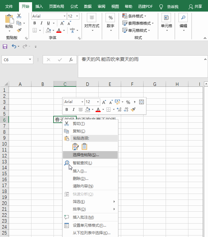Click the Undo arrow icon

[x=14, y=47]
